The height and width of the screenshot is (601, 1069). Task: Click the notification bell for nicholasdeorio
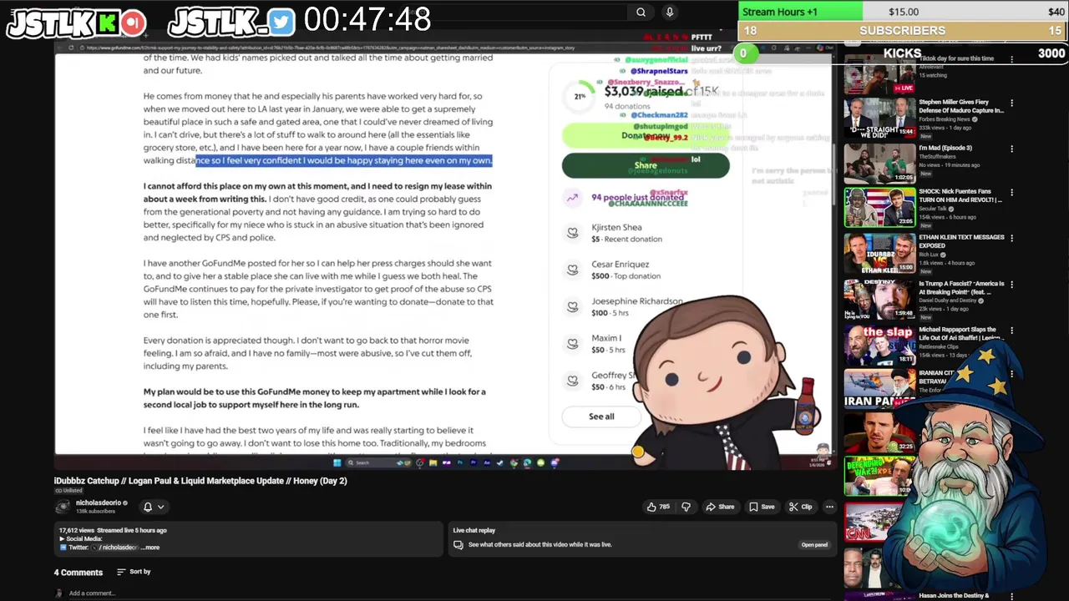148,507
